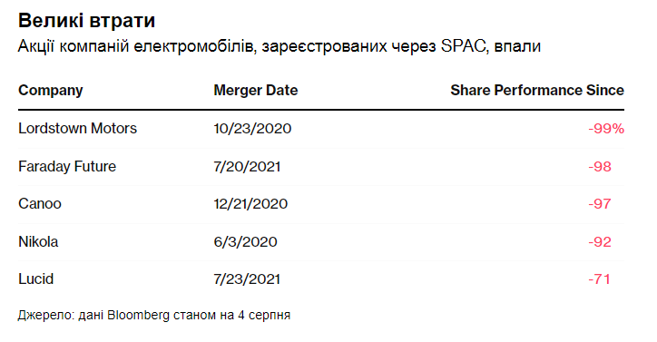Click the subtitle about SPAC electric car companies
Image resolution: width=657 pixels, height=342 pixels.
pos(279,46)
